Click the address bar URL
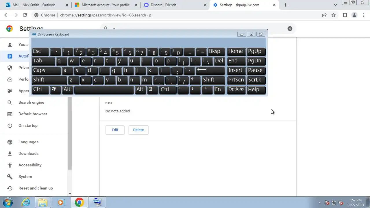Image resolution: width=370 pixels, height=208 pixels. click(106, 15)
